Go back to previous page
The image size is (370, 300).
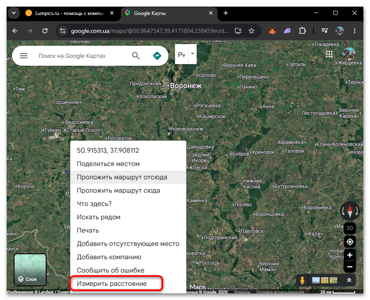click(x=15, y=31)
